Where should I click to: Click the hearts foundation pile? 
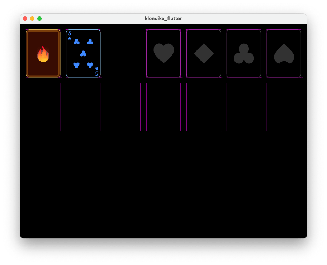[163, 54]
